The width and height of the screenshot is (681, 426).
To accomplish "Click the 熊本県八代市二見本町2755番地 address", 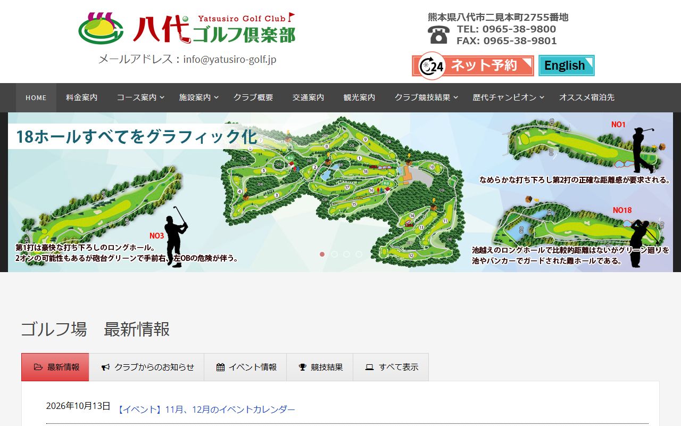I will coord(498,17).
